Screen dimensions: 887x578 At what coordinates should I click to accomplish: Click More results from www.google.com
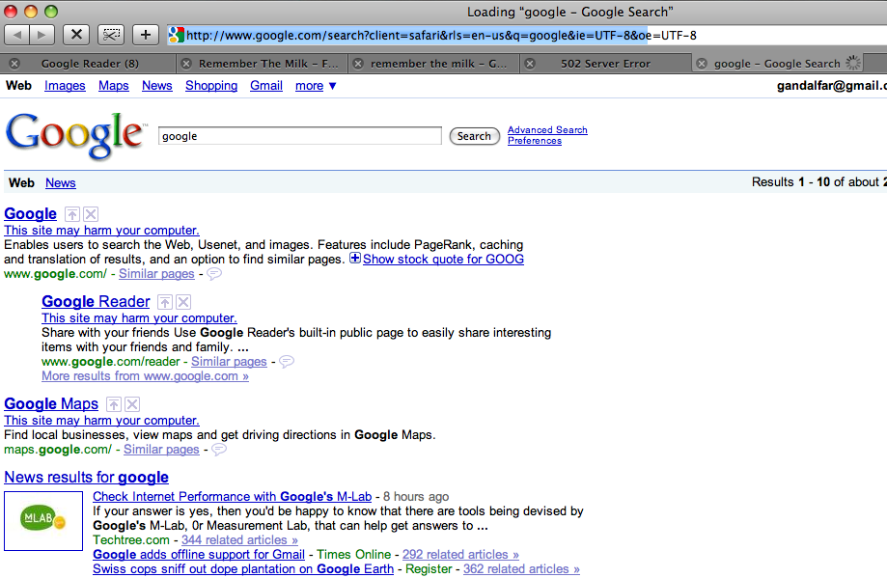[146, 376]
